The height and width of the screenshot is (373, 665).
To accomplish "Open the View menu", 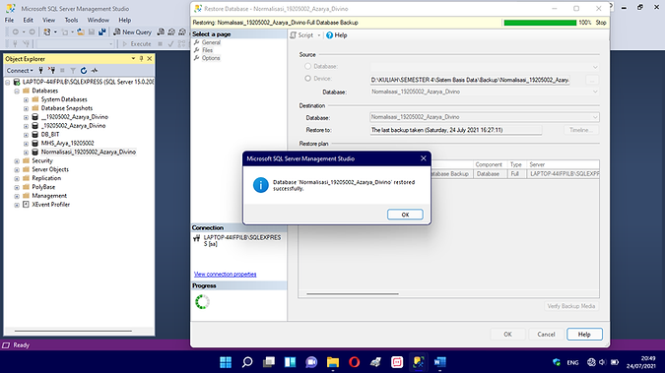I will (x=49, y=20).
